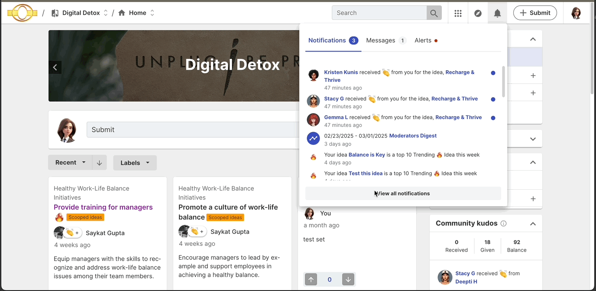Upvote the 'test set' idea
596x291 pixels.
(311, 280)
